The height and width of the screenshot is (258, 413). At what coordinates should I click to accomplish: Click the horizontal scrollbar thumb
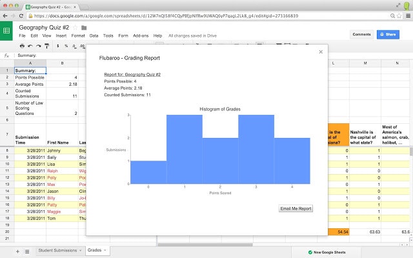click(x=205, y=244)
